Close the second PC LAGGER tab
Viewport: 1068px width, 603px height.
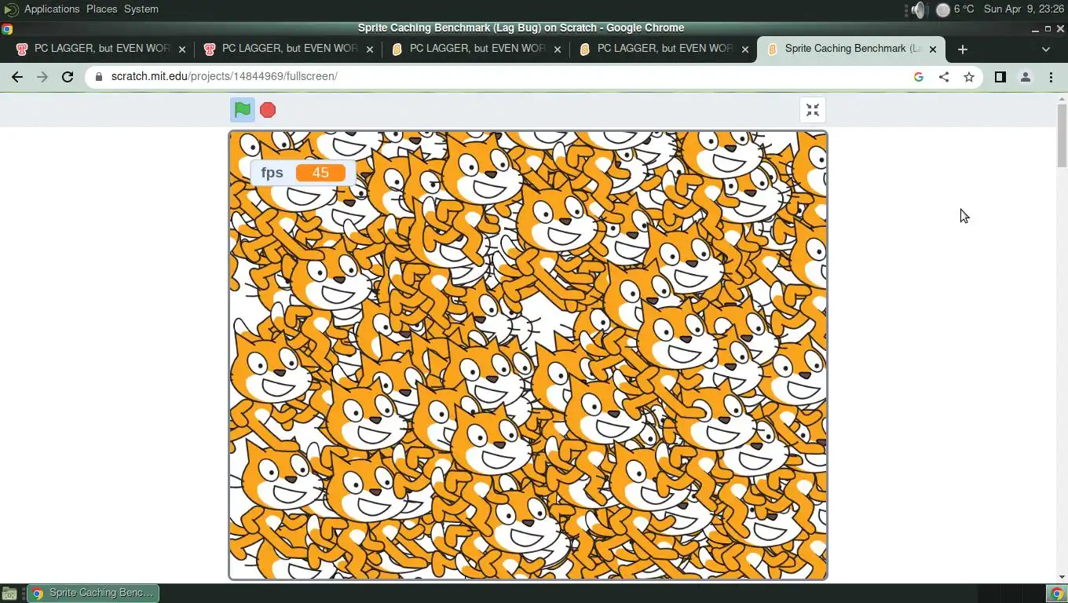pyautogui.click(x=370, y=49)
